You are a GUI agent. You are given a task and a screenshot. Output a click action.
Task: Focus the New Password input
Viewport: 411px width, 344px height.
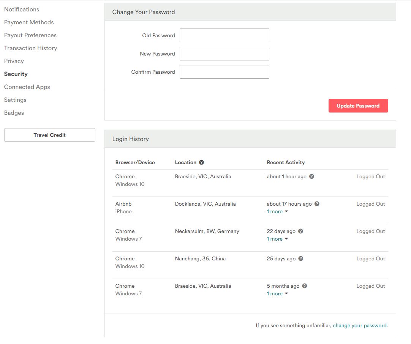tap(224, 54)
